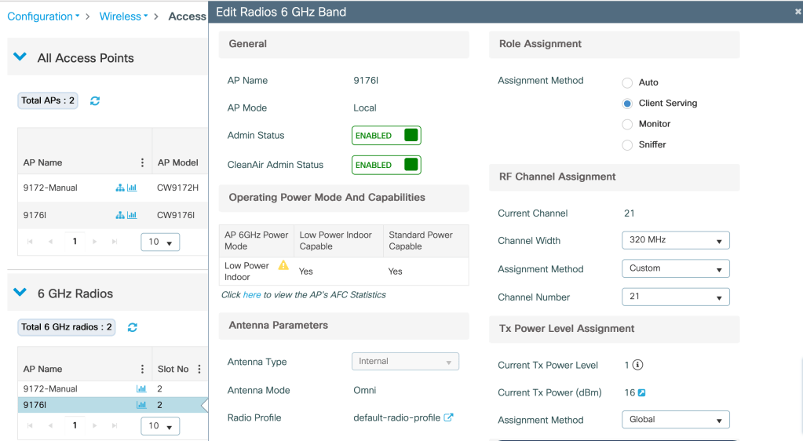Image resolution: width=803 pixels, height=441 pixels.
Task: Open the default-radio-profile link
Action: click(396, 417)
